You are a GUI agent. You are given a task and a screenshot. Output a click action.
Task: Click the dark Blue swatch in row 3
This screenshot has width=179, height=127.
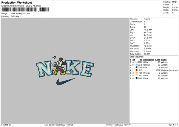click(137, 67)
